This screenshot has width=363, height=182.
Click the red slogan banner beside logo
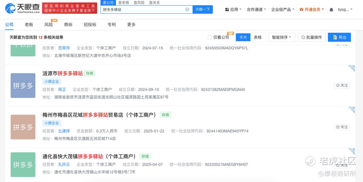(69, 8)
